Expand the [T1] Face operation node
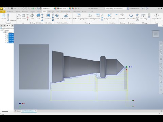Image resolution: width=163 pixels, height=122 pixels. coord(5,34)
